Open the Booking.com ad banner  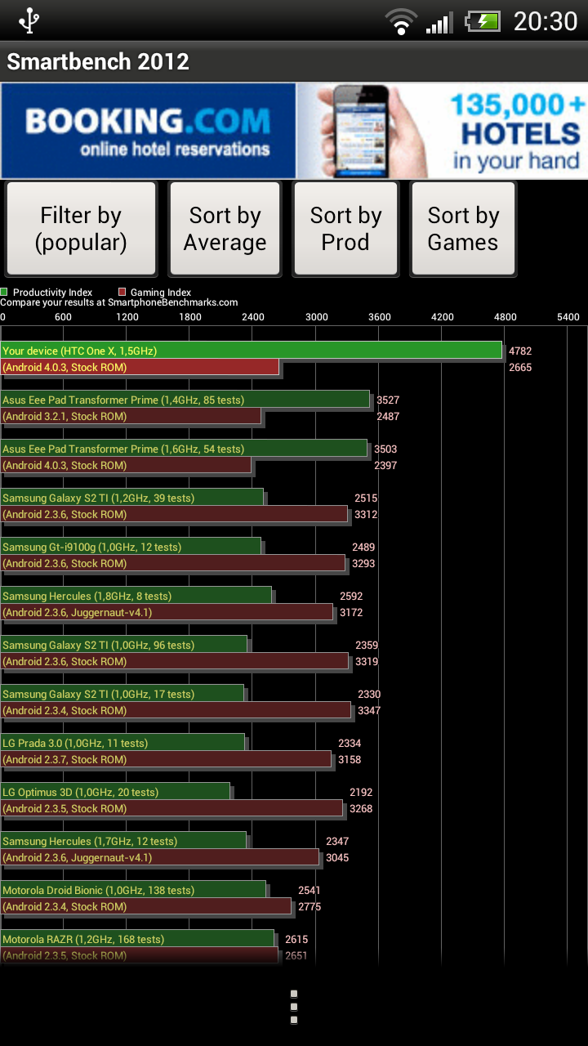tap(148, 131)
